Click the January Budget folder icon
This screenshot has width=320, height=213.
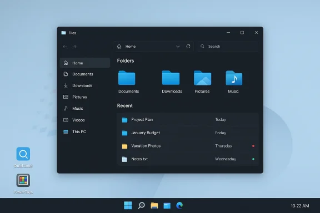click(124, 133)
